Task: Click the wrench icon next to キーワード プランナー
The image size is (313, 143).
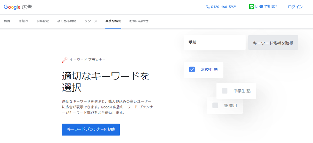Action: 65,60
